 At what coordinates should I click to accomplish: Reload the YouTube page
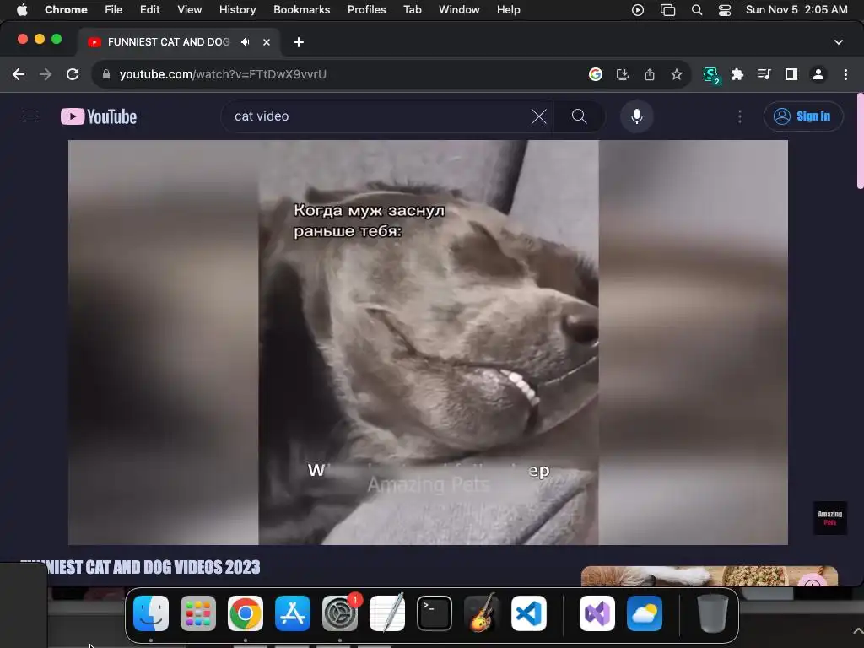point(73,74)
